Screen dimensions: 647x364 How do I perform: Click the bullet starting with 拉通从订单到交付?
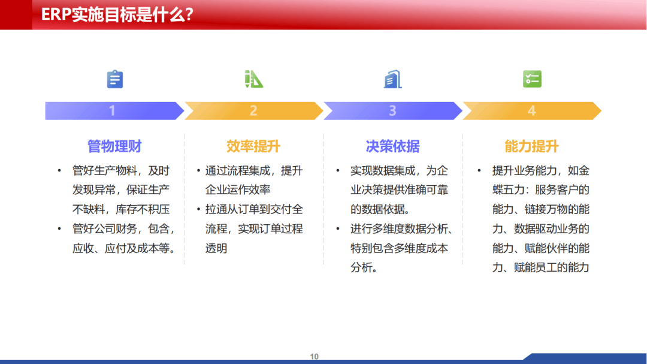coord(254,228)
